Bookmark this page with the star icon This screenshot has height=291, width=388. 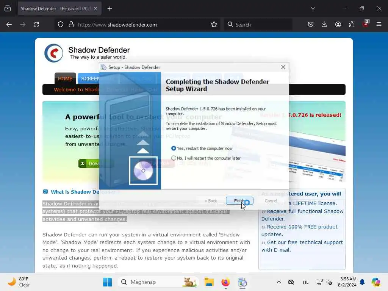(x=214, y=25)
